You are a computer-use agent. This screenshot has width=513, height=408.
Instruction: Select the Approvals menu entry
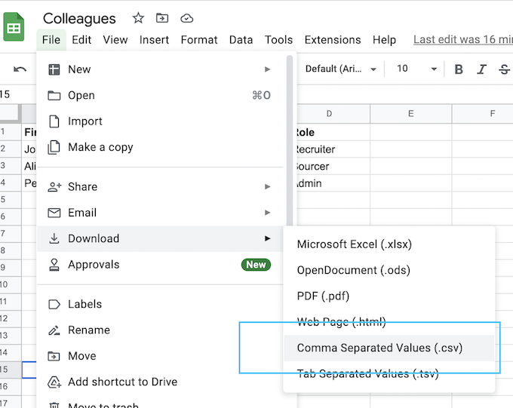[x=160, y=265]
